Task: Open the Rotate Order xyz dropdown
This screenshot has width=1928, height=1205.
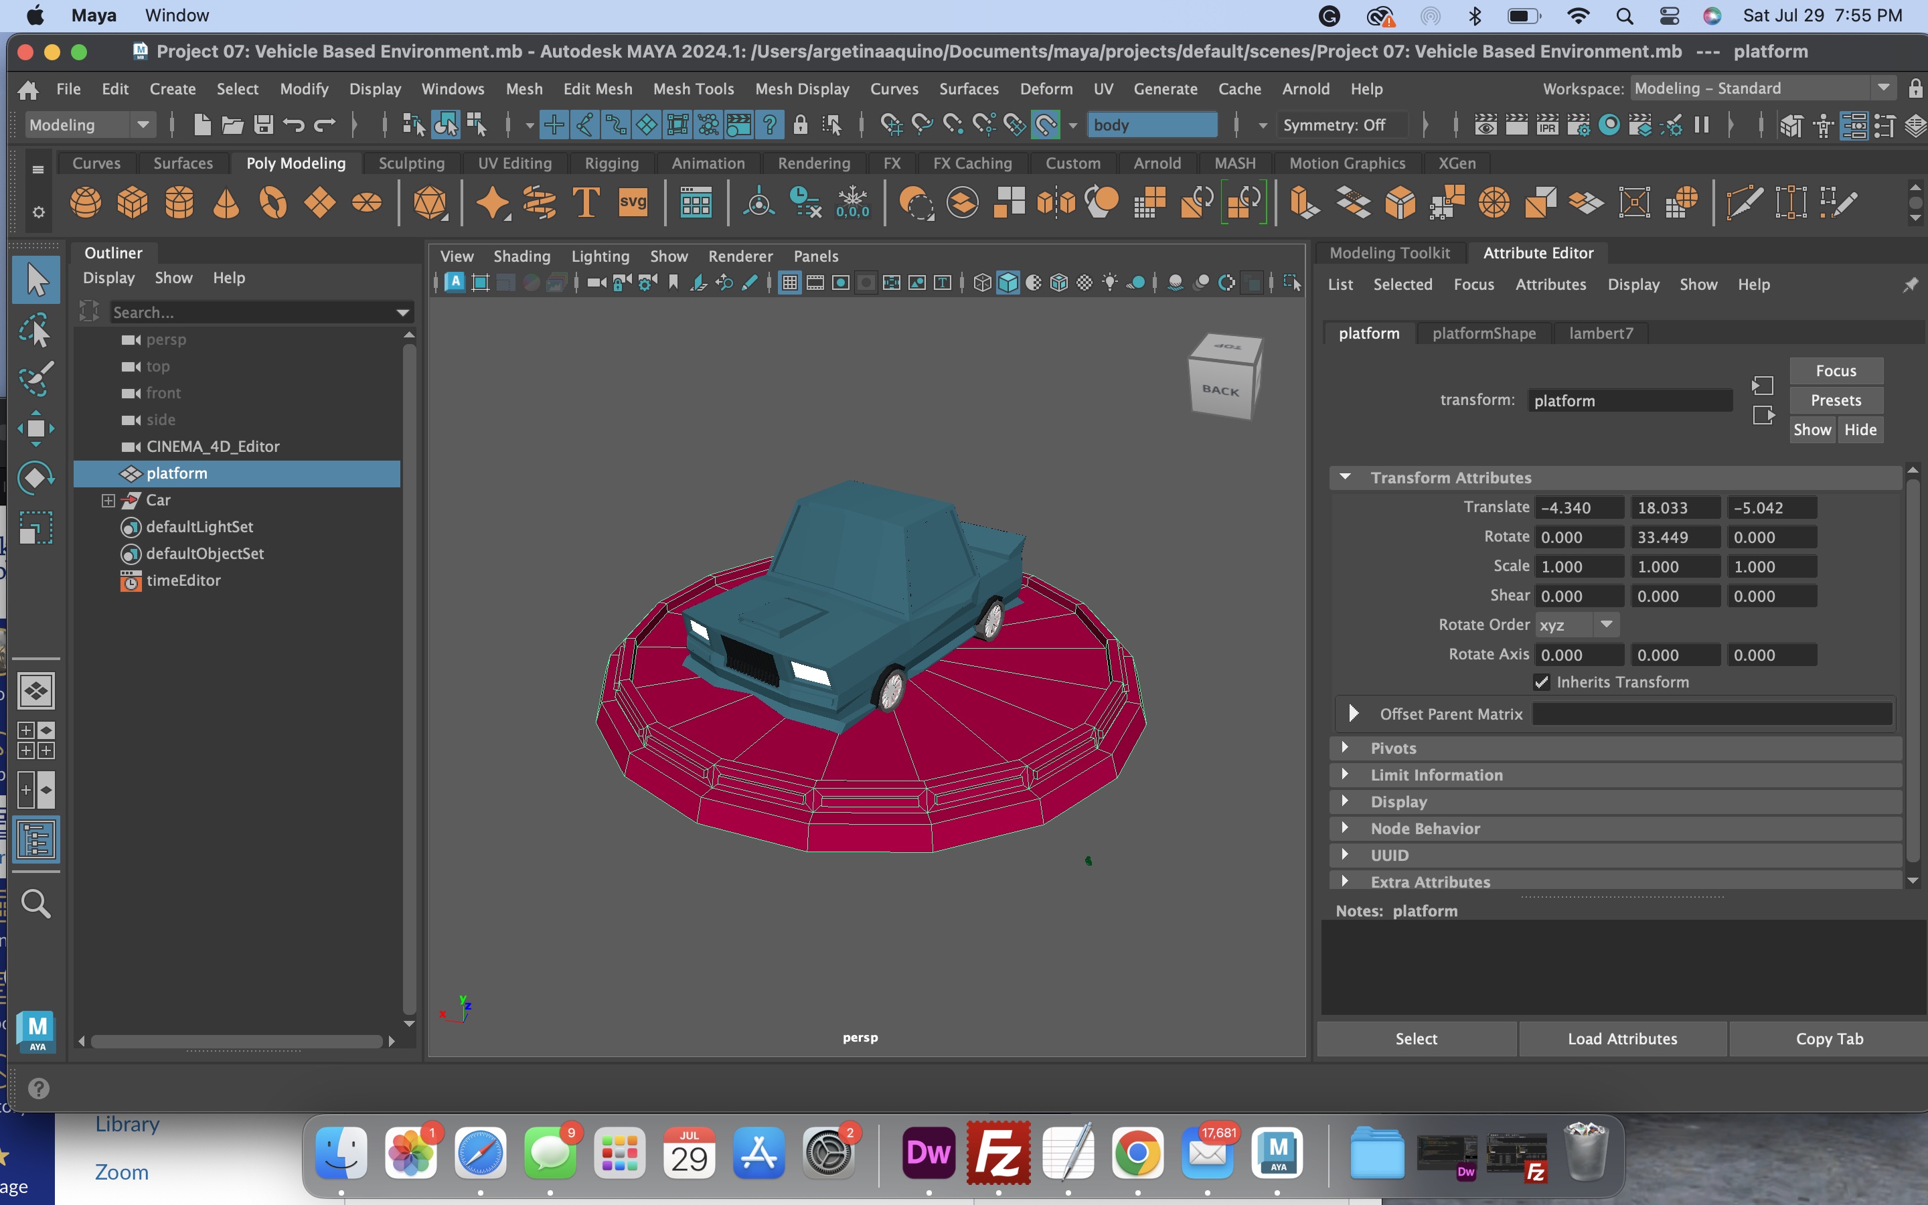Action: [x=1577, y=625]
